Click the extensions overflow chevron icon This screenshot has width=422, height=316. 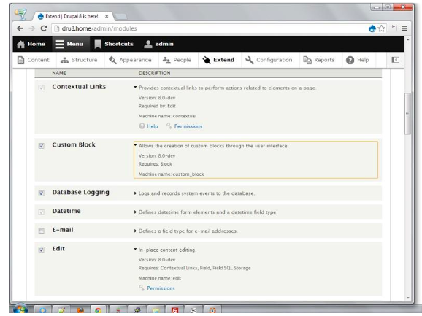[x=394, y=26]
